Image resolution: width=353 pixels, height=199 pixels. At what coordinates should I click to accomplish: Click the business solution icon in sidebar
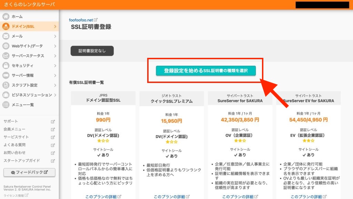tap(6, 95)
